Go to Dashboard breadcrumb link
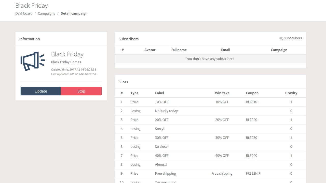This screenshot has height=183, width=326. pos(24,13)
